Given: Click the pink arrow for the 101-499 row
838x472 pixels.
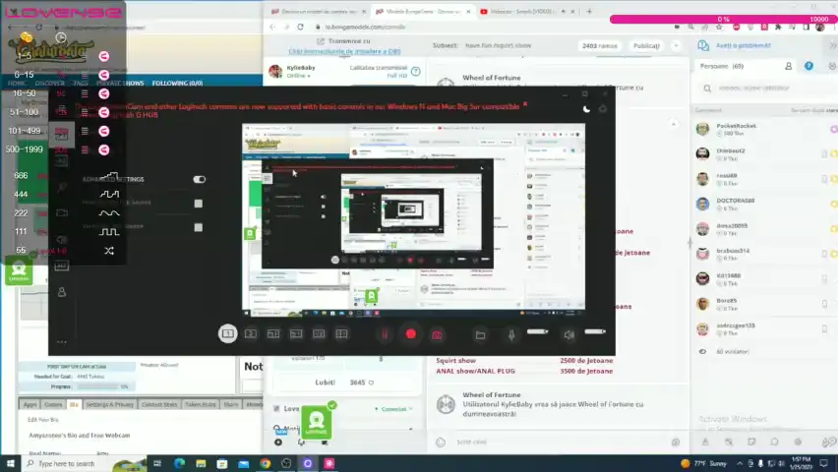Looking at the screenshot, I should tap(104, 131).
